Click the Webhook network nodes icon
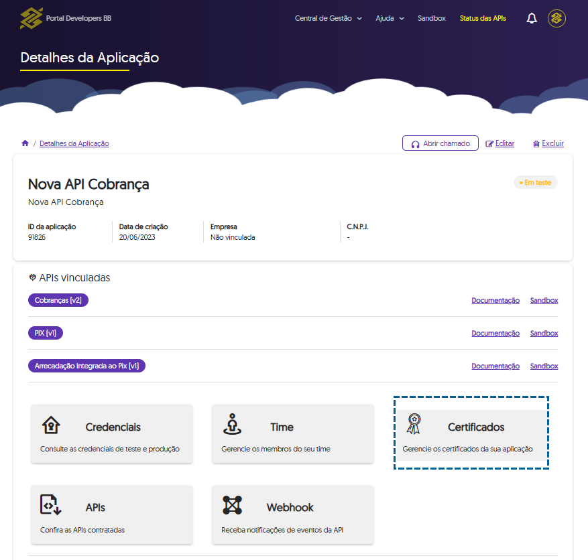Viewport: 588px width, 560px height. (x=232, y=505)
